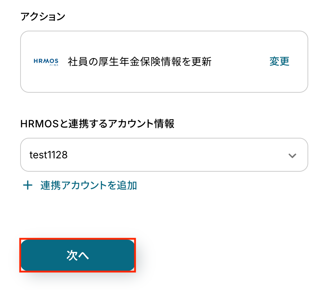Image resolution: width=332 pixels, height=290 pixels.
Task: Click the アクション section heading
Action: coord(43,17)
